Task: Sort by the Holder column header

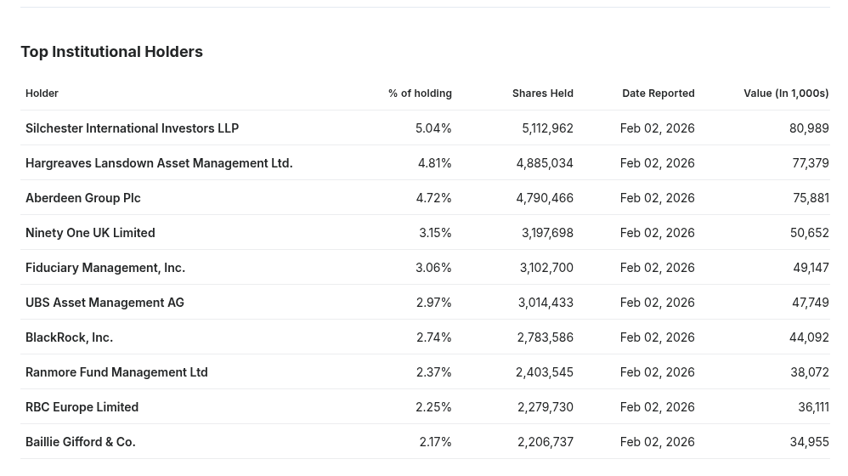Action: click(42, 93)
